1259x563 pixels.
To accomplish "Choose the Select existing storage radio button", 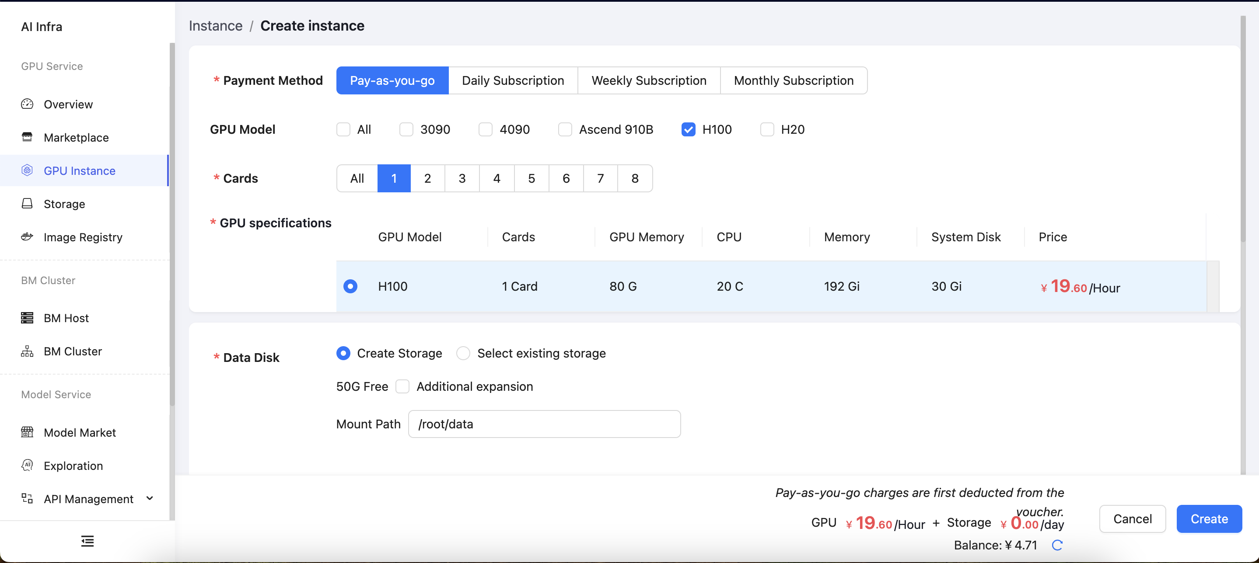I will tap(463, 353).
